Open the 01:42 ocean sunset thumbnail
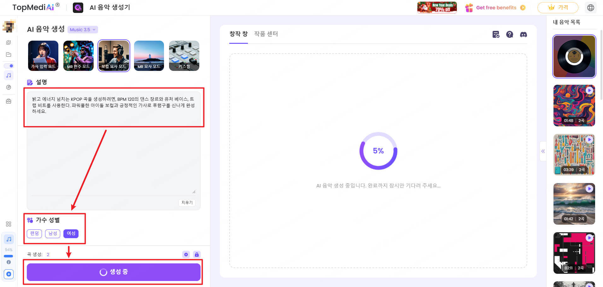The height and width of the screenshot is (287, 603). [x=574, y=204]
